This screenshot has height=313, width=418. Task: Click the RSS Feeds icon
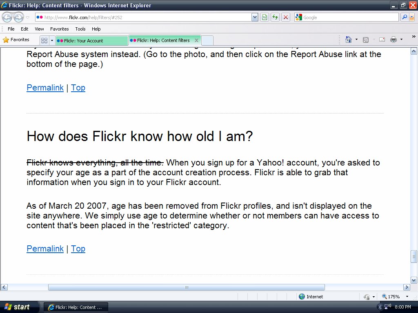click(366, 40)
